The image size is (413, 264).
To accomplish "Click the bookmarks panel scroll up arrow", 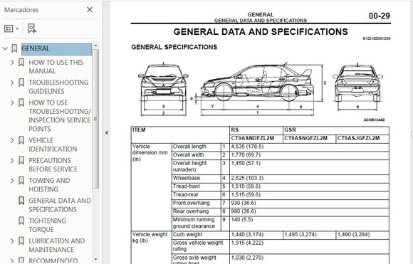I will [x=95, y=46].
